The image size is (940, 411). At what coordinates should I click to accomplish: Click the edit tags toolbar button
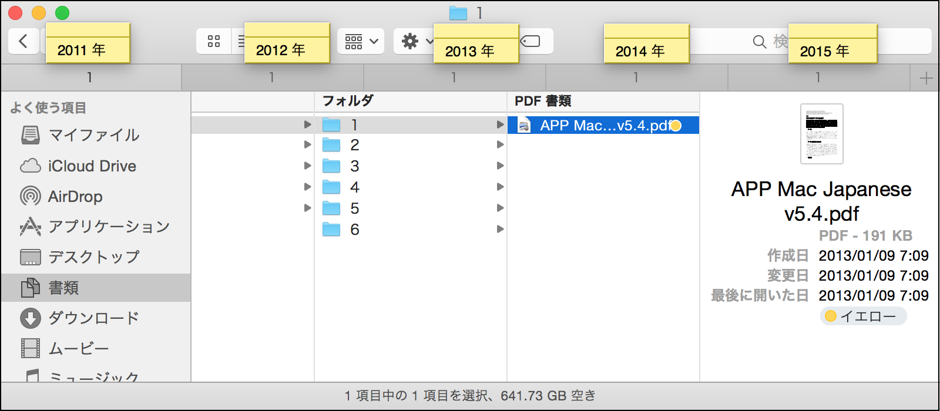coord(532,41)
